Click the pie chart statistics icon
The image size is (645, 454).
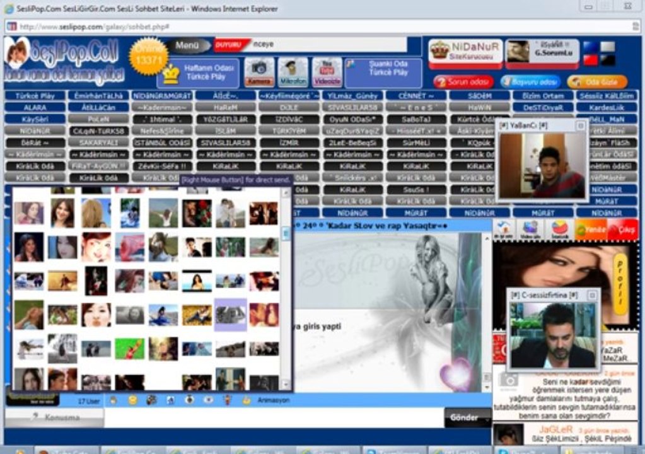point(559,230)
